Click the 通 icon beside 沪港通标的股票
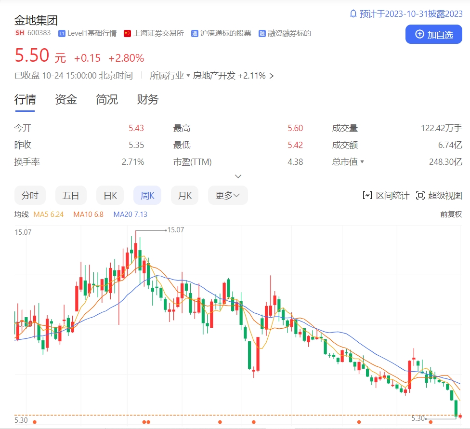Screen dimensions: 470x429 pyautogui.click(x=195, y=33)
